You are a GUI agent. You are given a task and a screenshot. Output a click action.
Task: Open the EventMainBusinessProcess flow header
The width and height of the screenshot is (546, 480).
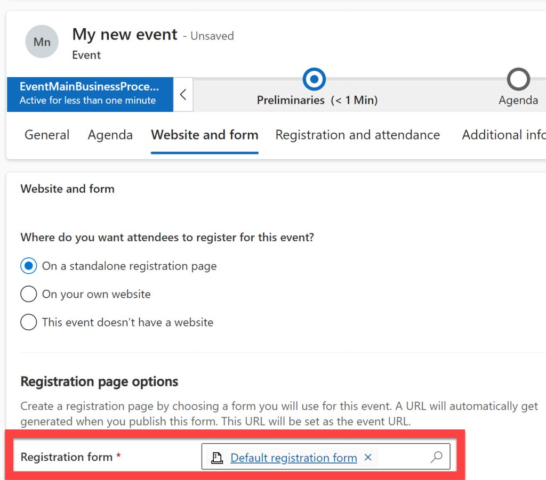point(90,94)
